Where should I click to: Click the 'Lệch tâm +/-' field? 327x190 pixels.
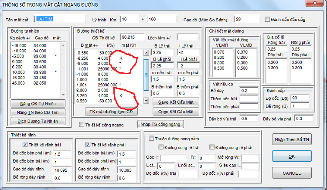[188, 37]
